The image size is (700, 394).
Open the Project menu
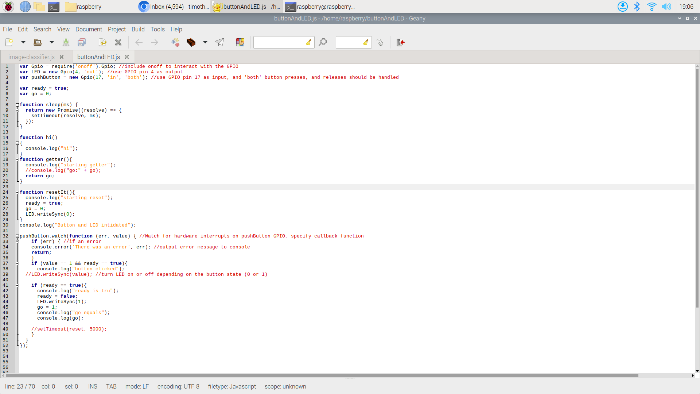117,29
